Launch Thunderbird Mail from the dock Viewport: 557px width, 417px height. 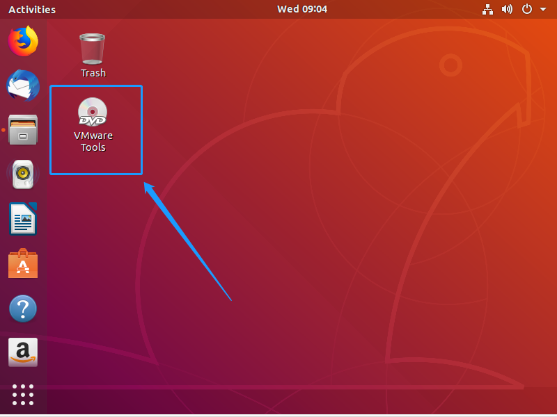23,85
